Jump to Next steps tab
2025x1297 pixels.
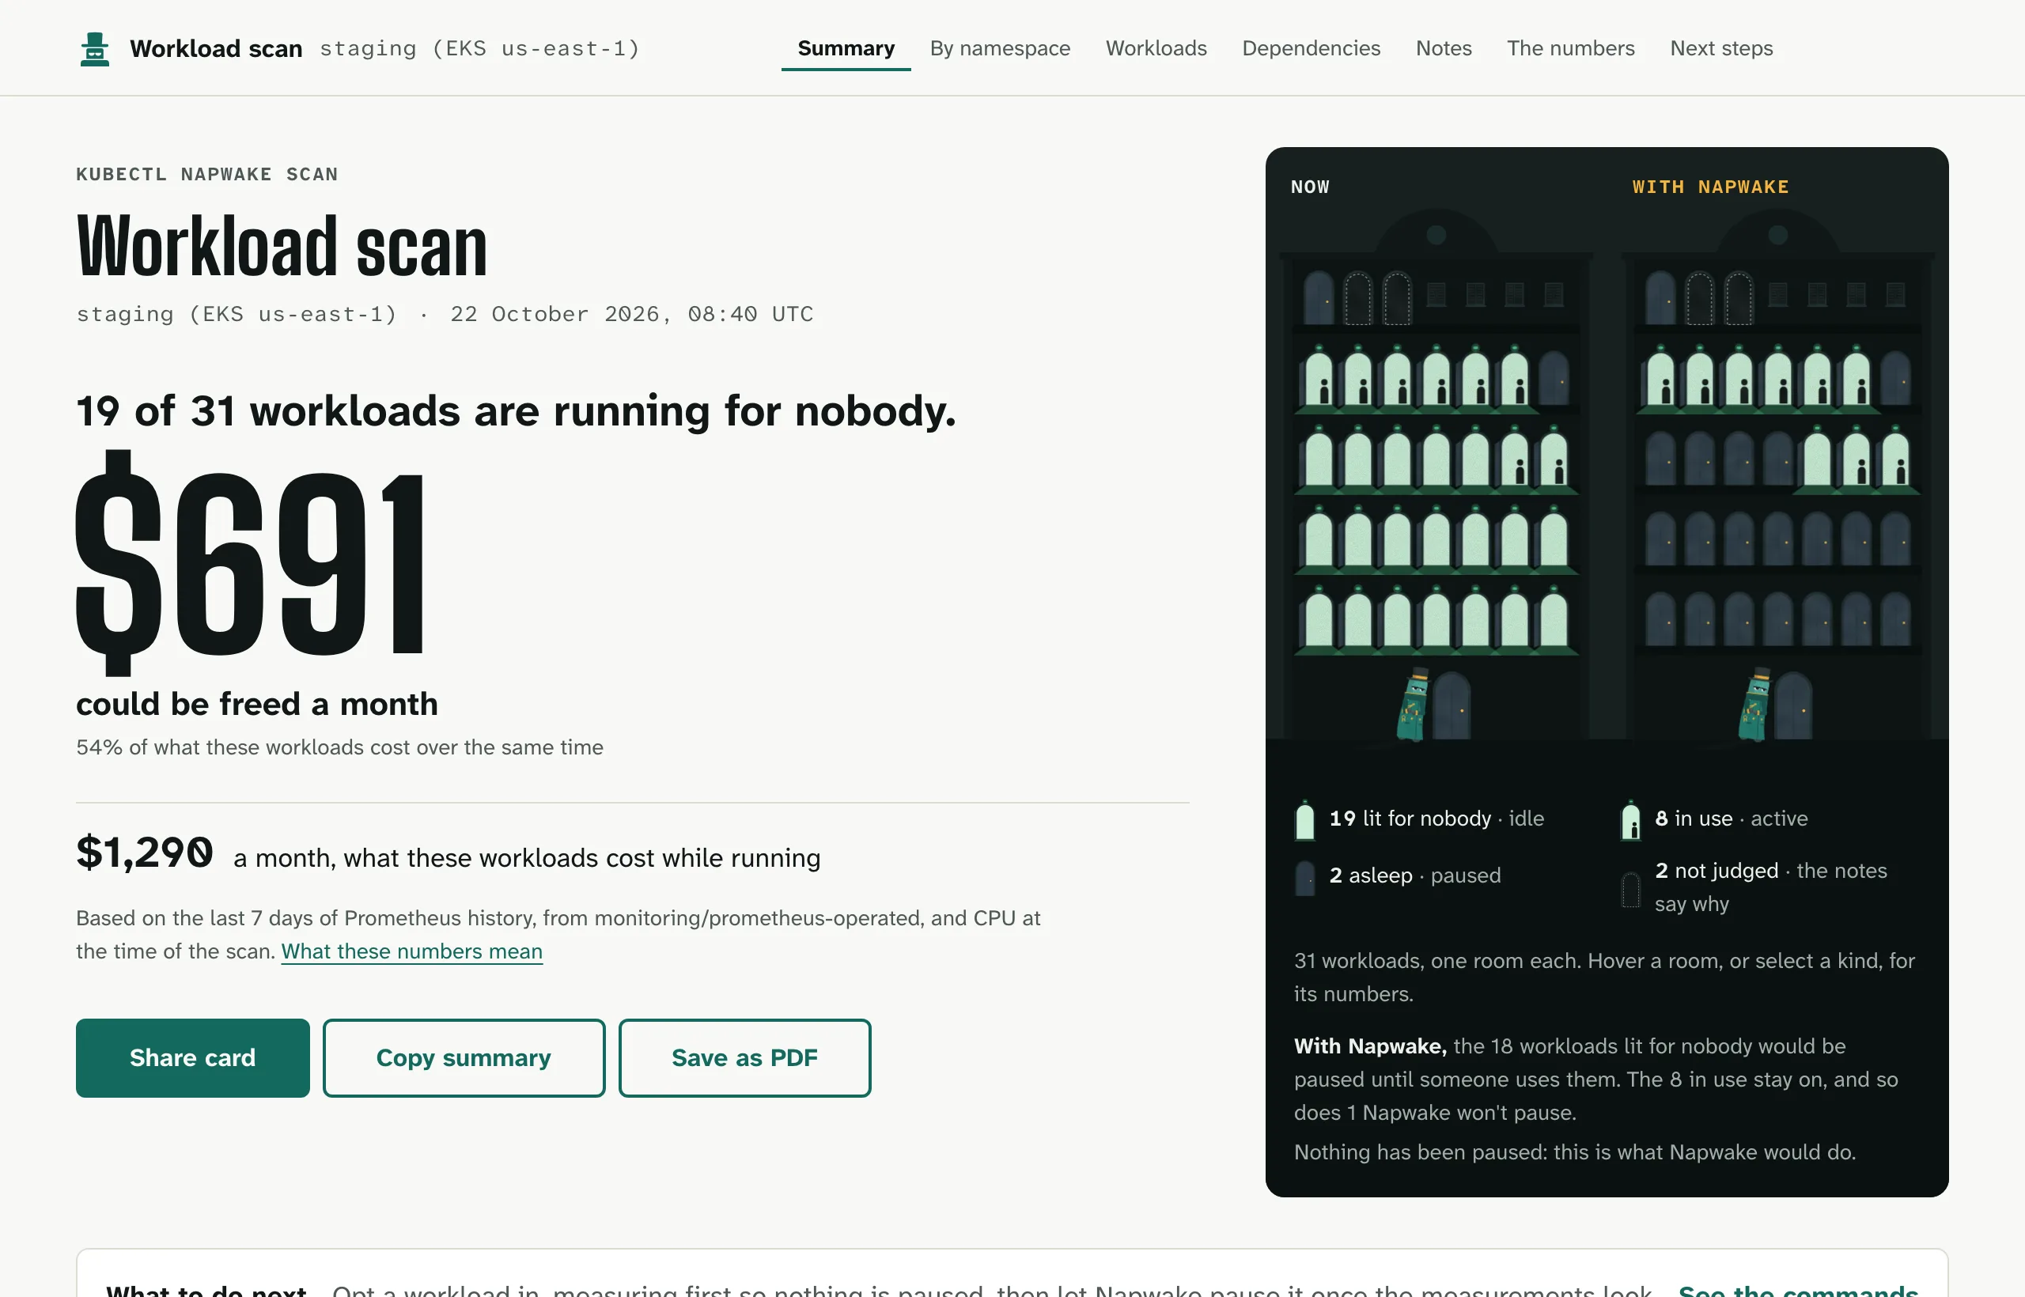coord(1721,48)
